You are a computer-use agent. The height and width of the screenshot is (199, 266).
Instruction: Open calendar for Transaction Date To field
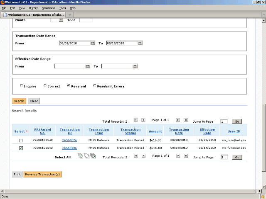[140, 43]
